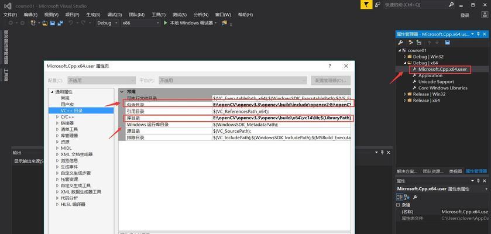Click the move down arrow in 属性管理器
491x234 pixels.
437,43
